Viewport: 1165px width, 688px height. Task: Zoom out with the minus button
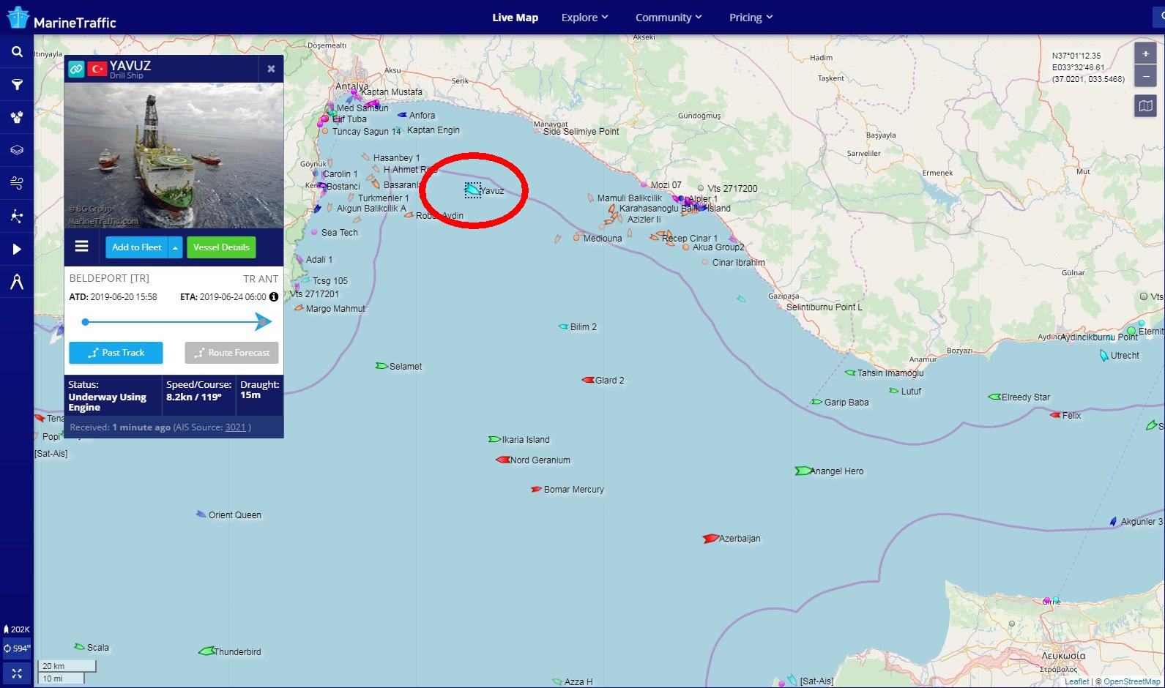pos(1145,76)
